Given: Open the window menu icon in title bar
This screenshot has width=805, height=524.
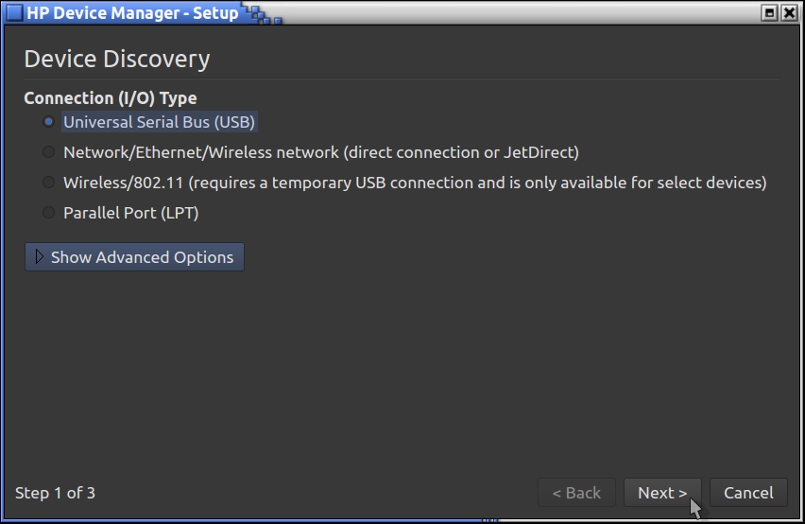Looking at the screenshot, I should 14,12.
